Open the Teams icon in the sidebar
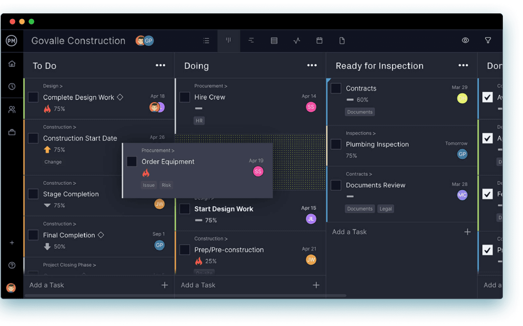523x326 pixels. [x=12, y=109]
